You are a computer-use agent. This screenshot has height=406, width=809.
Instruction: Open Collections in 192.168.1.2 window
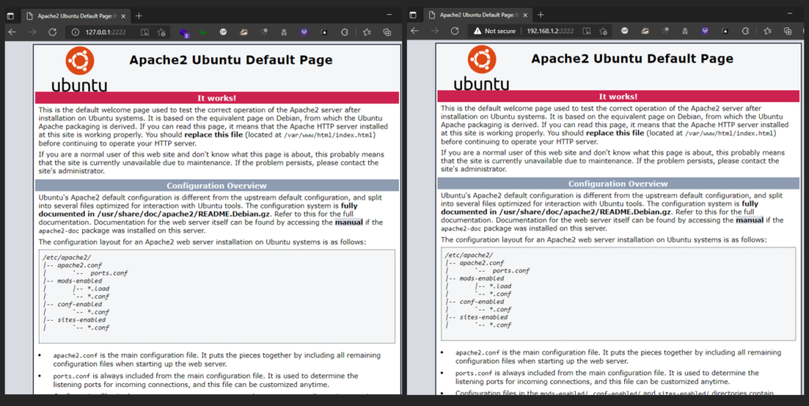(788, 31)
